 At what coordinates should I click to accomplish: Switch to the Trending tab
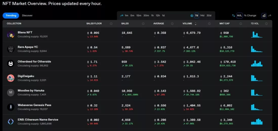pos(11,15)
